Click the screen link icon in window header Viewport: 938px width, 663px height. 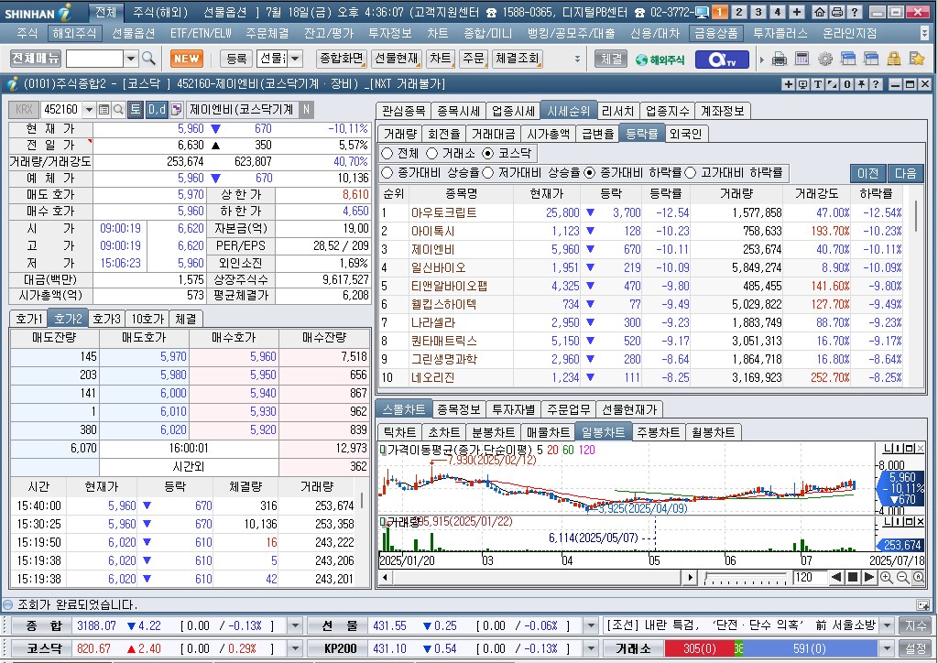802,84
